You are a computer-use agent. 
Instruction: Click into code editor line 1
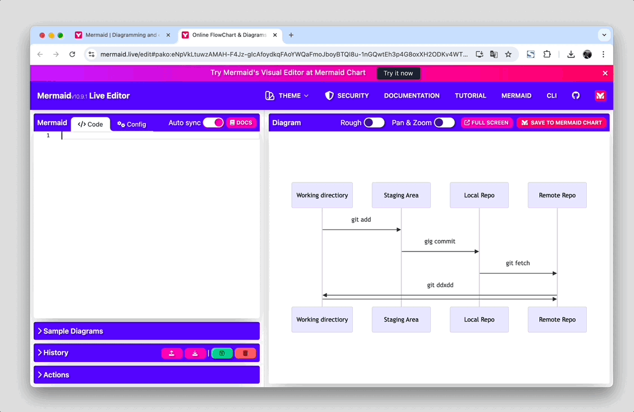(x=160, y=136)
